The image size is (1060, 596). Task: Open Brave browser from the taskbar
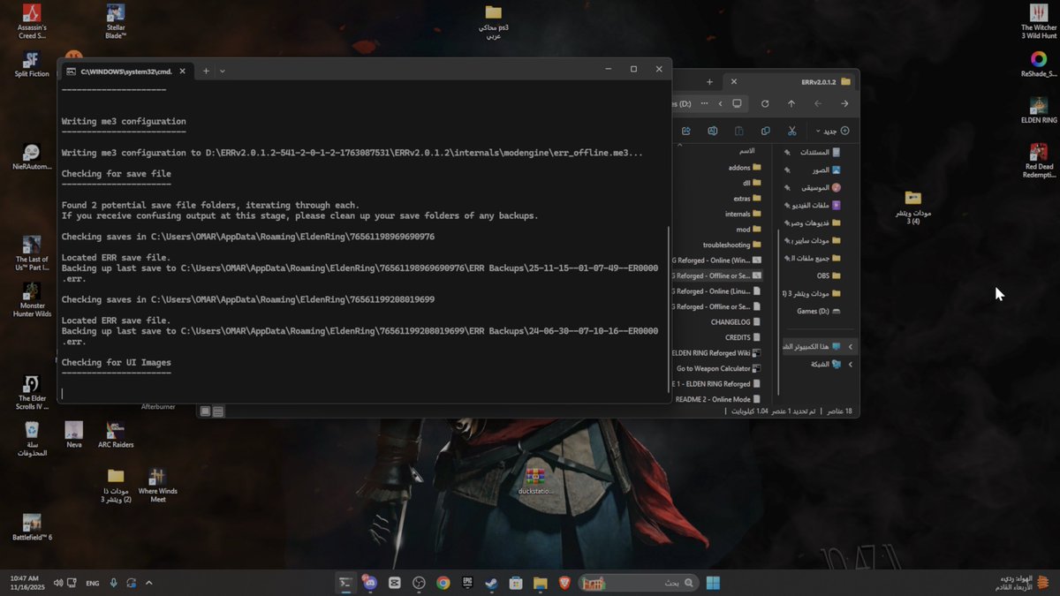click(x=564, y=583)
